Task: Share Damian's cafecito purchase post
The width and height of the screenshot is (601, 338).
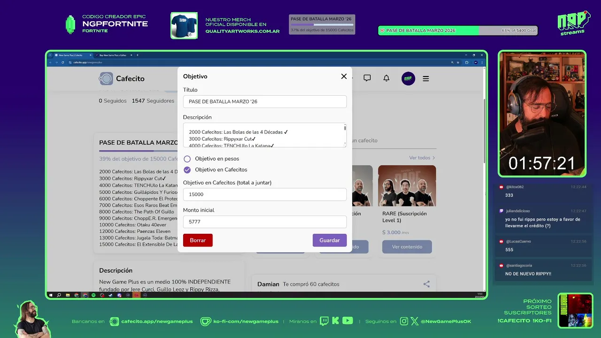Action: pyautogui.click(x=426, y=284)
